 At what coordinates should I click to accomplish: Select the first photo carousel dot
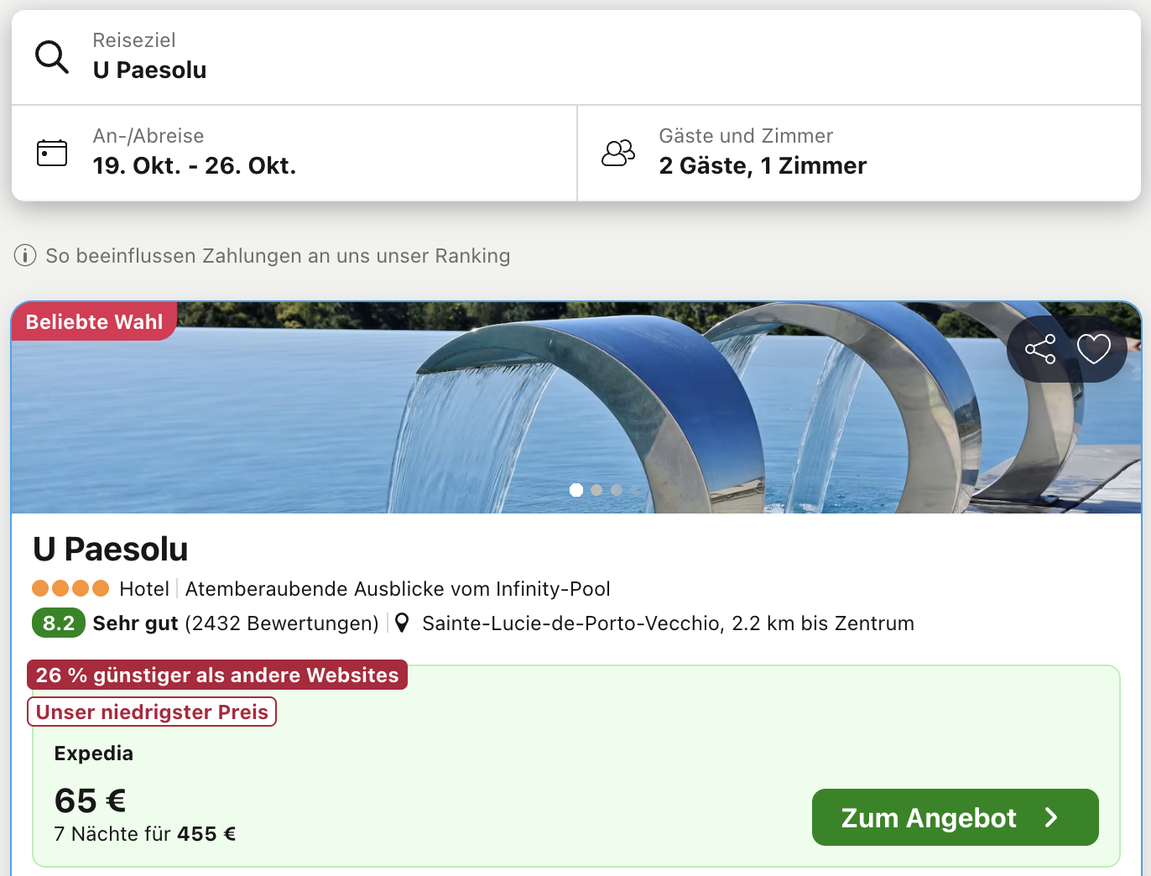coord(576,490)
